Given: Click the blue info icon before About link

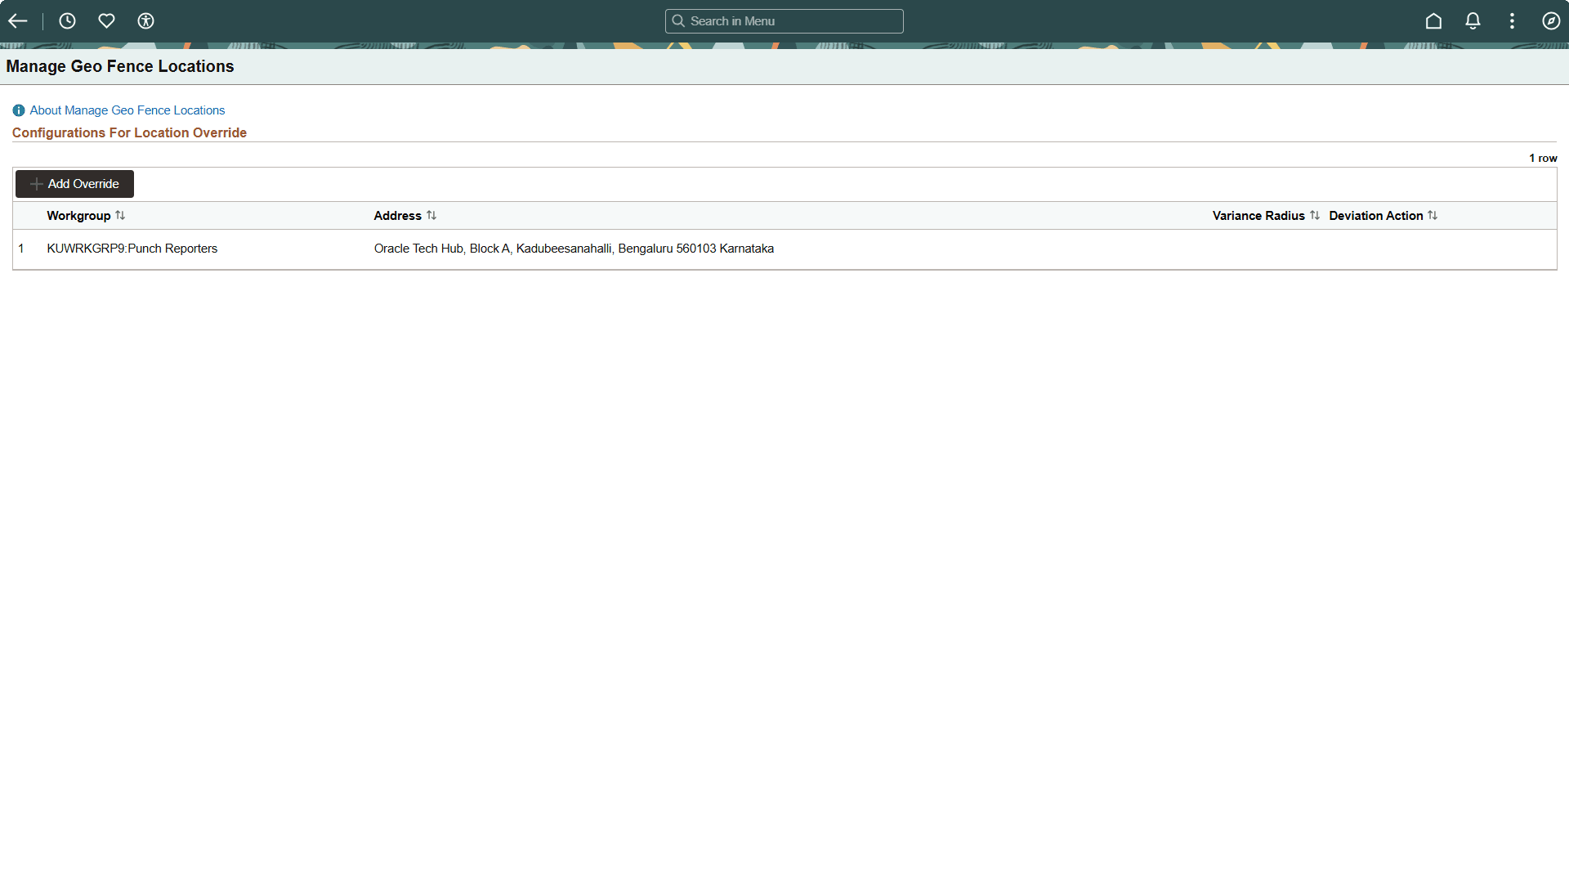Looking at the screenshot, I should click(x=19, y=110).
